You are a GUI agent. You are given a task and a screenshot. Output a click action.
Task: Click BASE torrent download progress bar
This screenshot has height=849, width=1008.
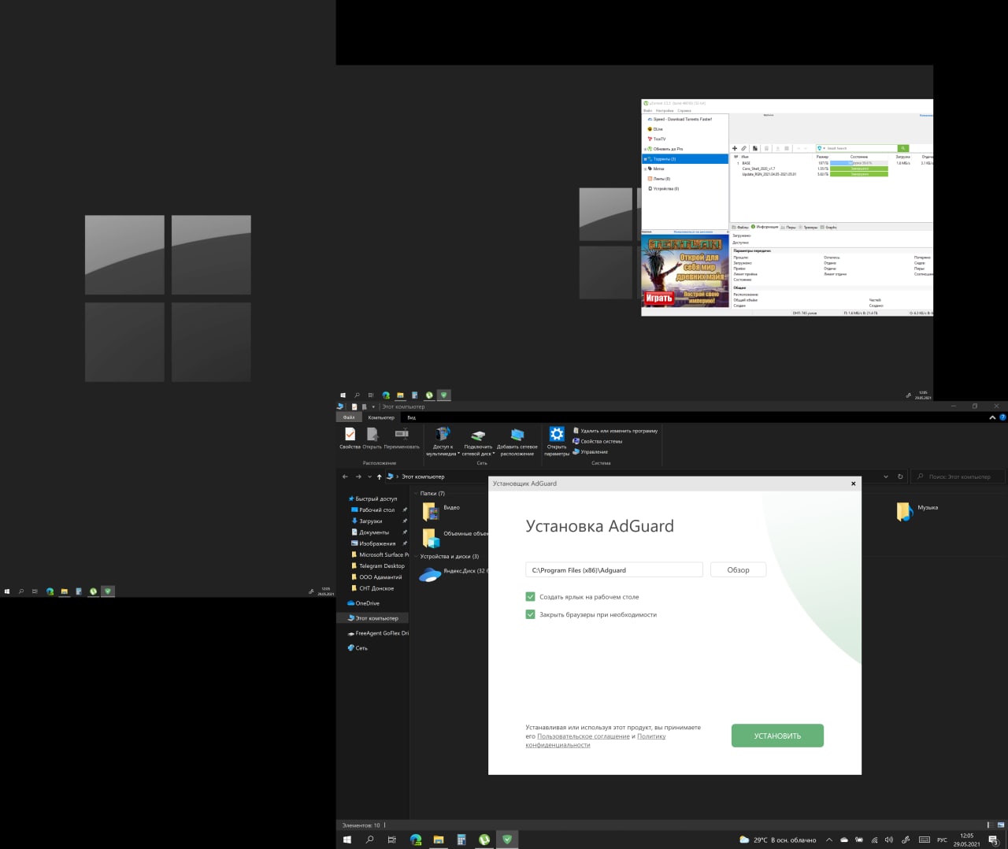[x=858, y=163]
